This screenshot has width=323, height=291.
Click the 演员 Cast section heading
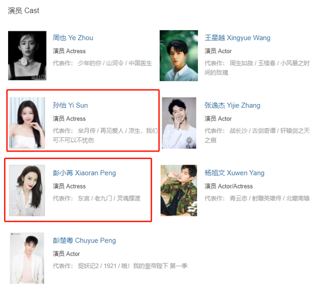click(24, 11)
